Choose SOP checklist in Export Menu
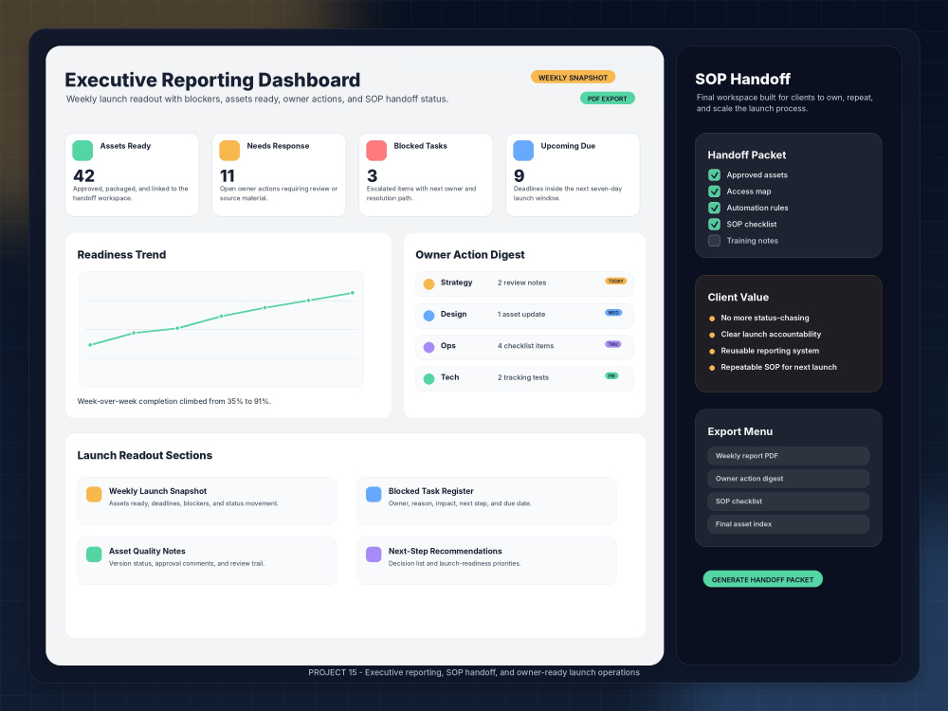 pos(788,501)
